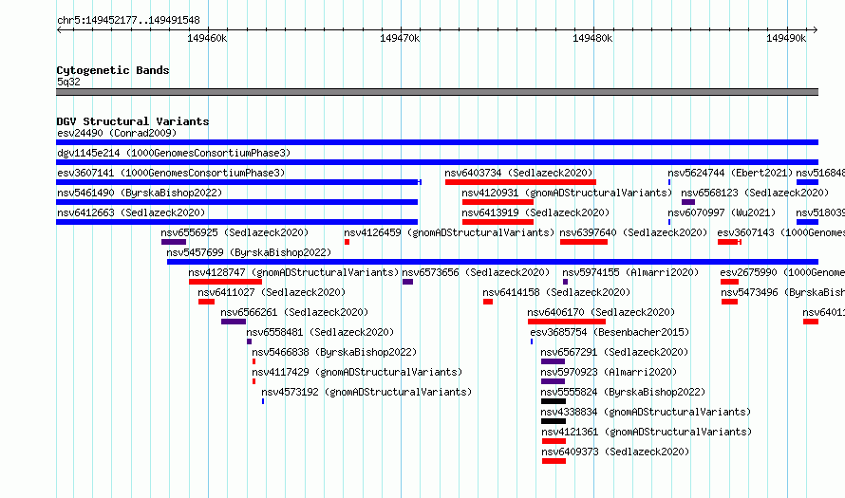Click nsv6566261 (Sedlazeck2020) label
Viewport: 845px width, 498px height.
click(294, 312)
